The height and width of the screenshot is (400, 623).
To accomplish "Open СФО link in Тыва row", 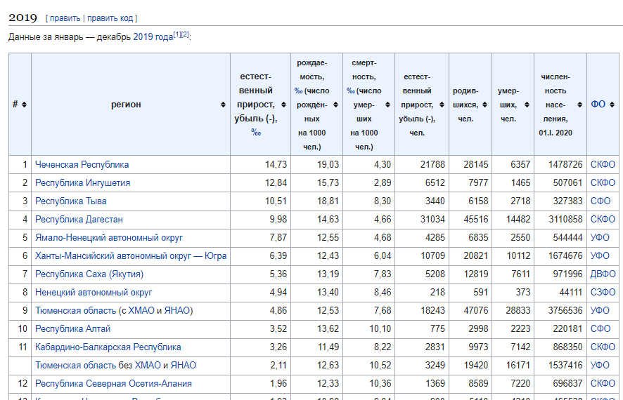I will [x=600, y=201].
